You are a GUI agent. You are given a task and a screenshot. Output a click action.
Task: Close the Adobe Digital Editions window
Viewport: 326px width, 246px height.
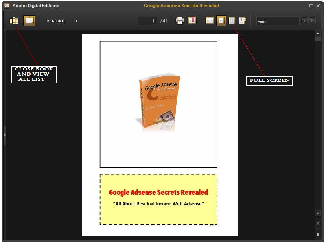click(318, 6)
